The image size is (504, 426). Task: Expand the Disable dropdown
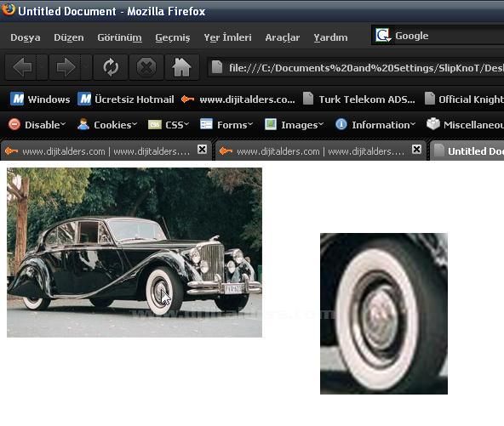point(37,124)
